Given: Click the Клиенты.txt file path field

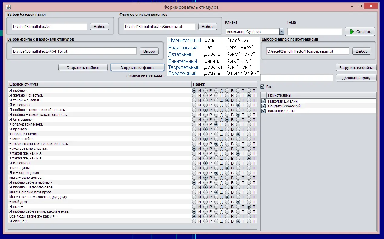Looking at the screenshot, I should point(159,26).
